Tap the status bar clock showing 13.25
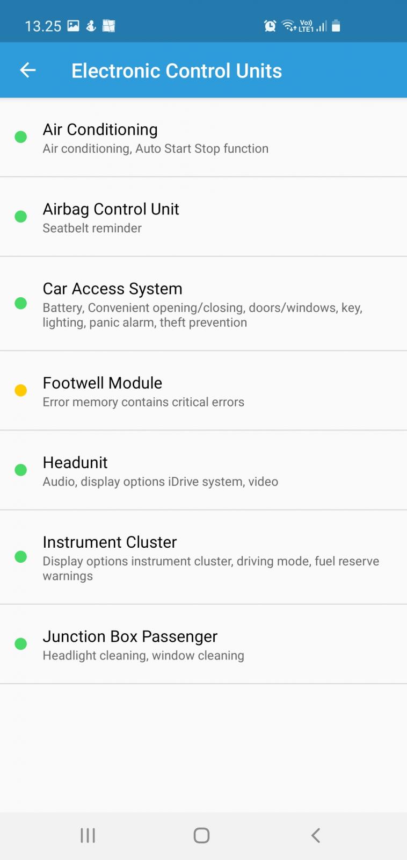This screenshot has width=407, height=860. coord(43,26)
